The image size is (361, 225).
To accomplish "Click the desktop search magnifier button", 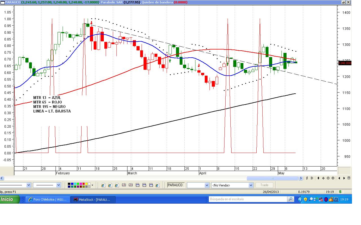I will coord(290,199).
